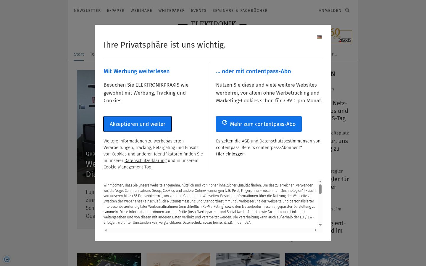Open the Datenschutzerklärung link

click(146, 160)
